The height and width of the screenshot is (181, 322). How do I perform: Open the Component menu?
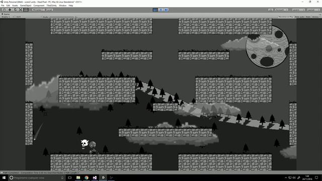[x=39, y=6]
